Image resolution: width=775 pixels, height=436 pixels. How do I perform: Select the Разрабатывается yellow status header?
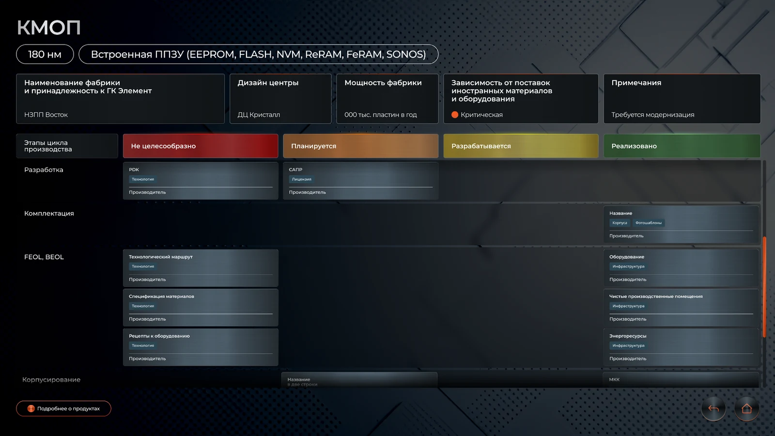click(x=521, y=146)
